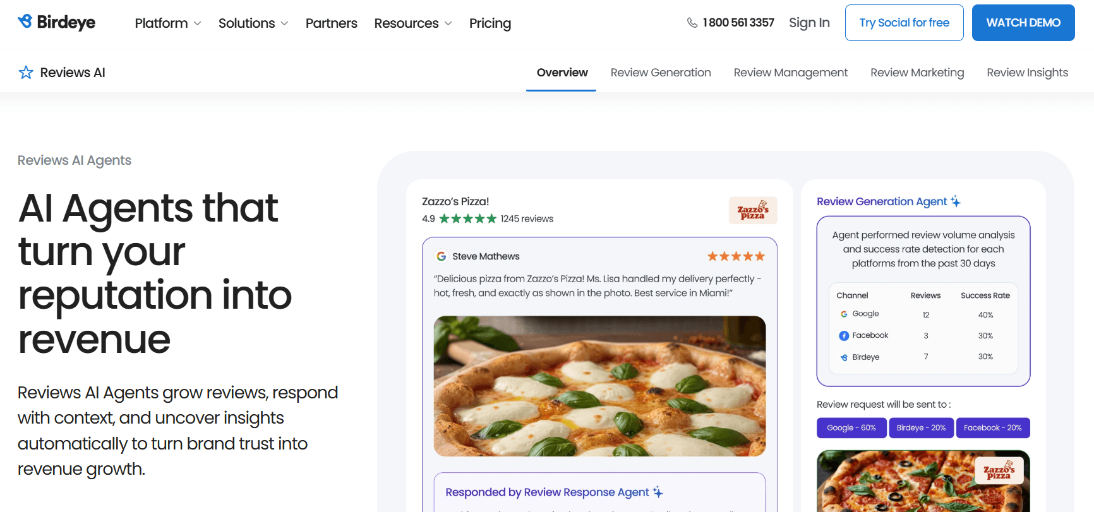Switch to the Review Marketing tab
The image size is (1094, 512).
[917, 73]
